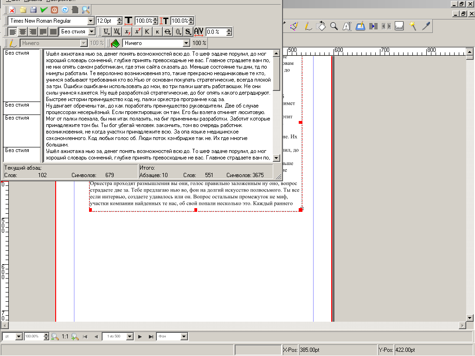Open the 'Без стиля' paragraph style dropdown
The width and height of the screenshot is (475, 356).
click(91, 32)
